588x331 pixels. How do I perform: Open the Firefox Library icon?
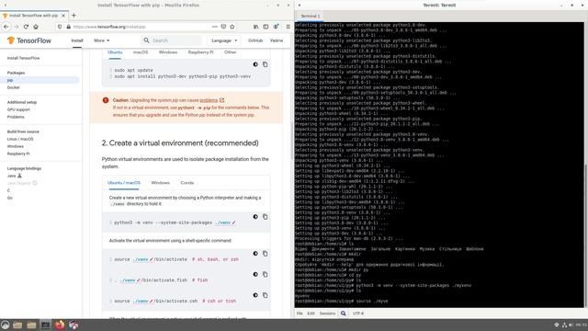pyautogui.click(x=255, y=27)
